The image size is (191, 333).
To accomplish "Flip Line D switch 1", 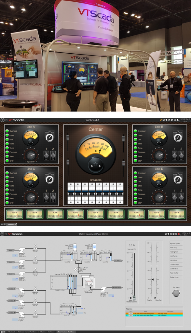I will point(175,198).
